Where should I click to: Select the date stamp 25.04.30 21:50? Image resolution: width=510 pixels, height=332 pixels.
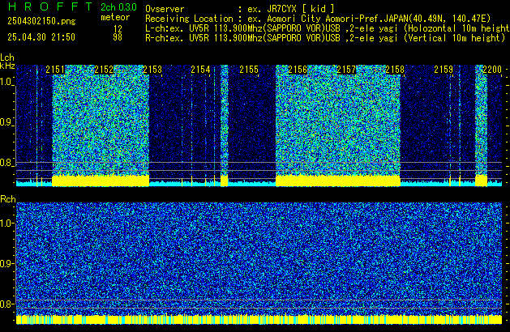tap(41, 37)
